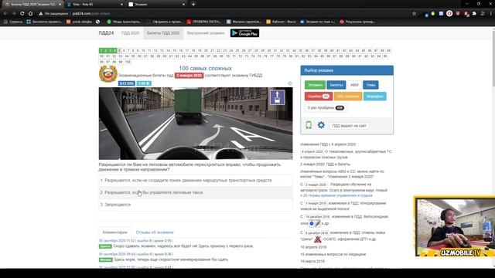Screen dimensions: 495x278
Task: Choose the Билеты mode button
Action: pos(336,85)
